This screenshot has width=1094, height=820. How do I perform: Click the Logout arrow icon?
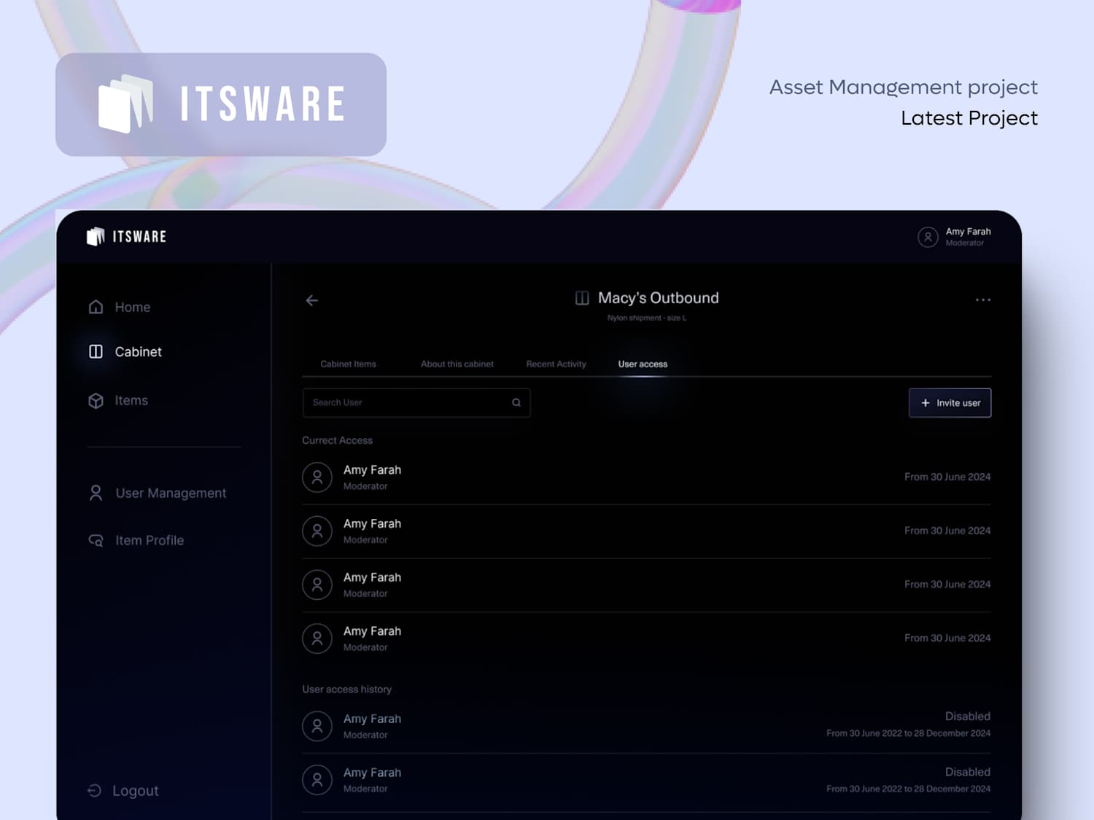pyautogui.click(x=94, y=790)
